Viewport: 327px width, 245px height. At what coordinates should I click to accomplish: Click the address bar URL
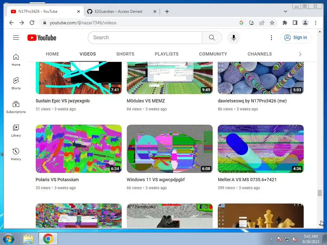coord(83,23)
